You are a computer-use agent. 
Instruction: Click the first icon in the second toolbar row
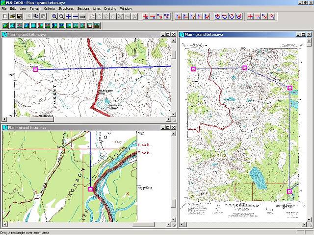(5, 25)
